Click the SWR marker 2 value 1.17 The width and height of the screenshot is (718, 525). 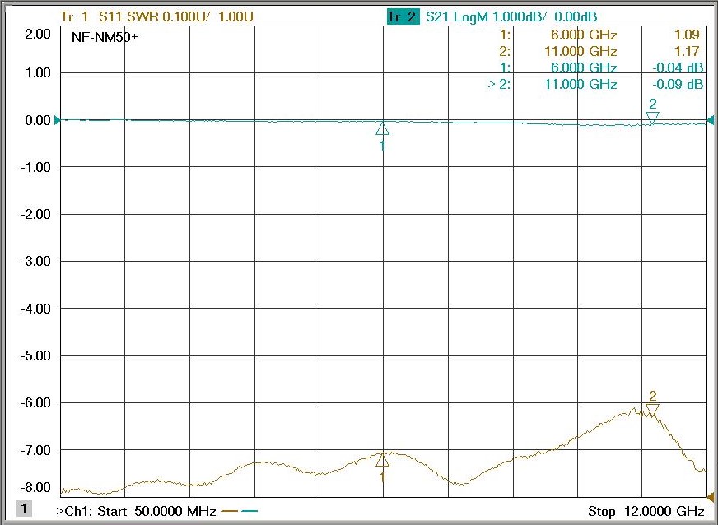pos(687,51)
